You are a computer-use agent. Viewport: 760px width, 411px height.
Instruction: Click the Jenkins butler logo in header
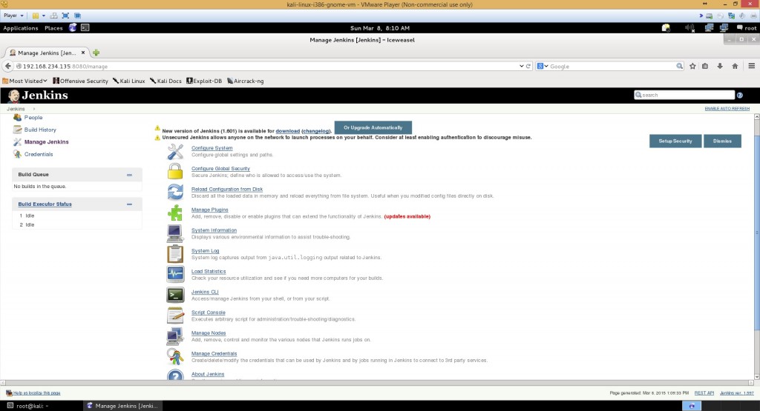point(13,96)
